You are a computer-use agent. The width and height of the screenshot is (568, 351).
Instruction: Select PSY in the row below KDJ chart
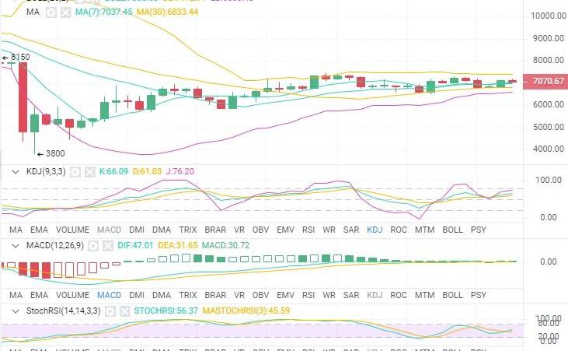[x=478, y=230]
